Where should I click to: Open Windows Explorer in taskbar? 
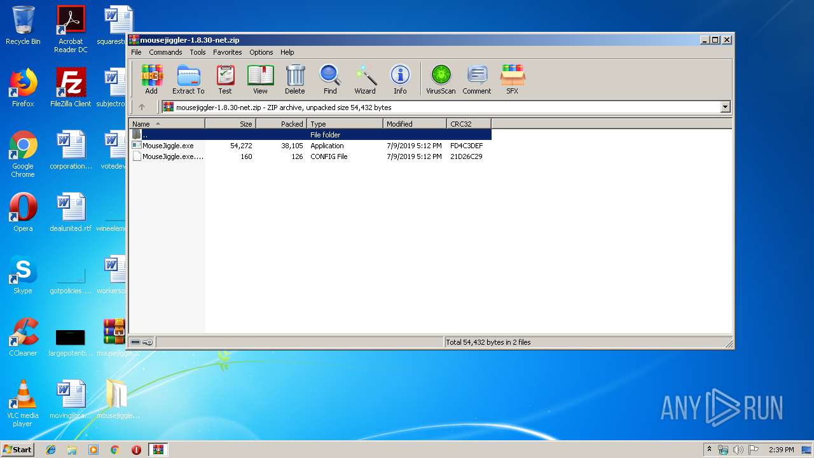pos(72,450)
